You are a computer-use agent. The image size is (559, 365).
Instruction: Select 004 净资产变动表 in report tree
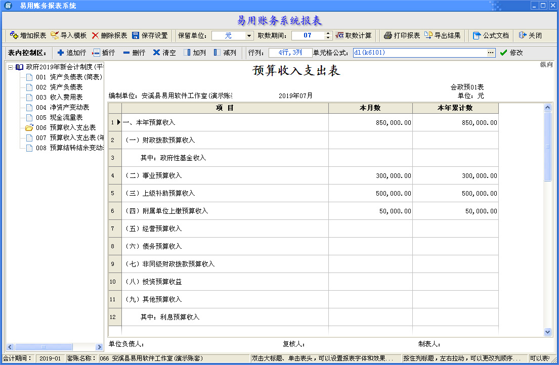point(62,107)
